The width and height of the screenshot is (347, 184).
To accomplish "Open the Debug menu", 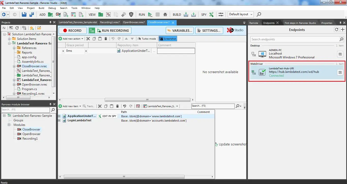I will coord(52,8).
